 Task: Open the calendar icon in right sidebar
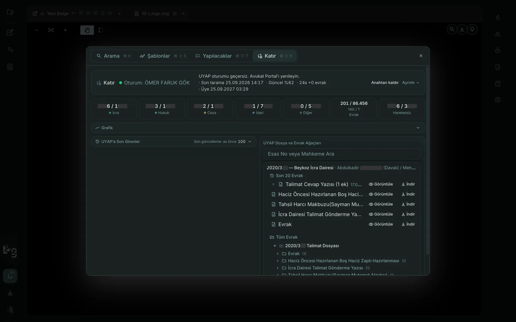tap(498, 84)
